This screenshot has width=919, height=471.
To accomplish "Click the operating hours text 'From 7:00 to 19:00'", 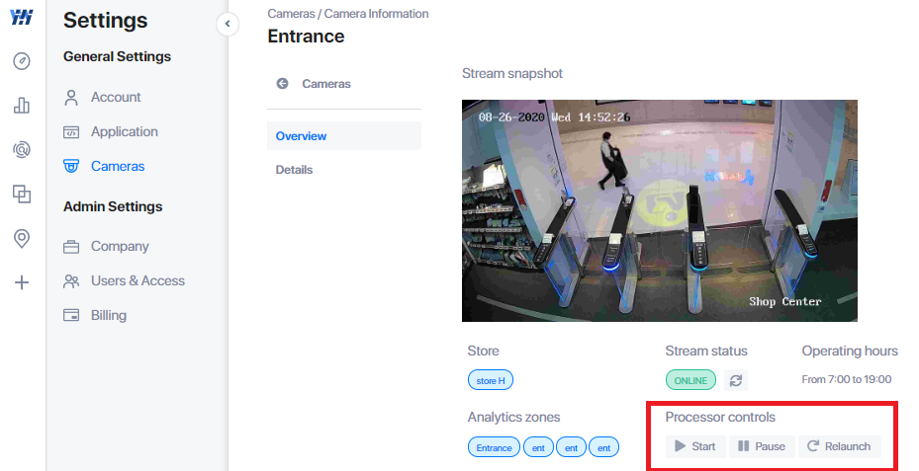I will tap(847, 380).
